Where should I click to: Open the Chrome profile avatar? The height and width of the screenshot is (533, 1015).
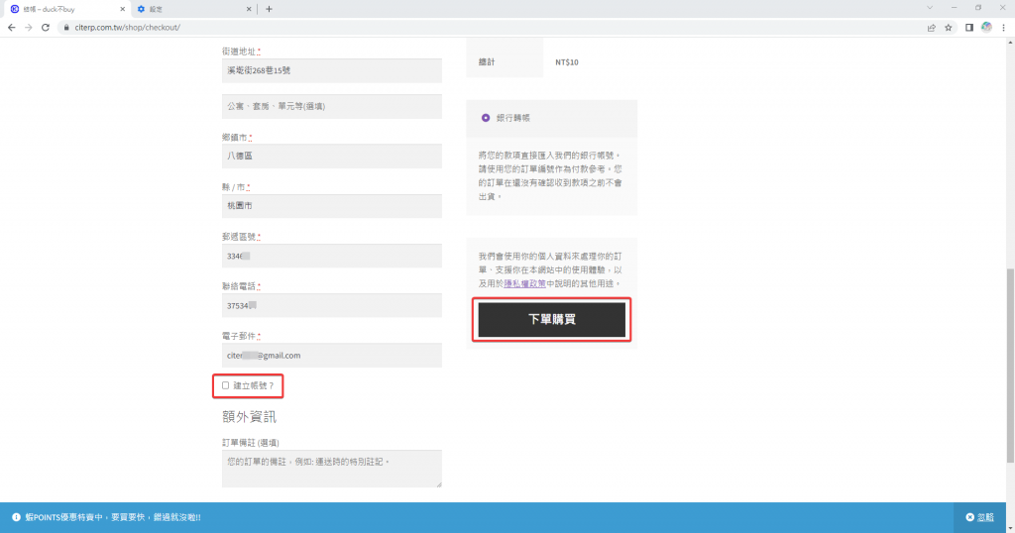coord(986,27)
